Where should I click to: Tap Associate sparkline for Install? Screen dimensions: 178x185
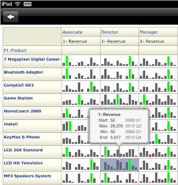click(x=76, y=126)
